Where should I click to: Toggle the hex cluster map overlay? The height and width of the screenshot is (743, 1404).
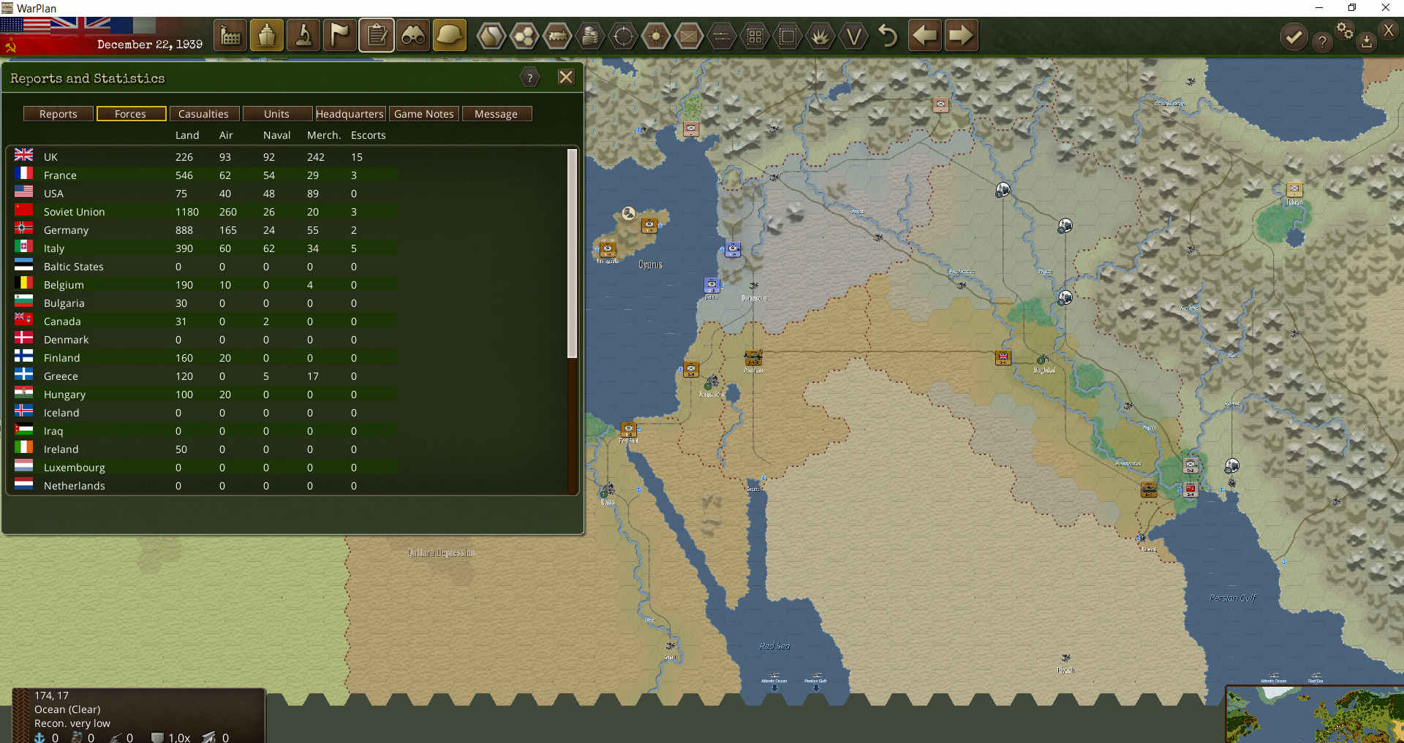tap(524, 36)
